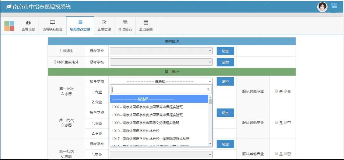Pick 1008--南京外国语学校剑桥国际高中课程实验班
344x160 pixels.
(159, 115)
